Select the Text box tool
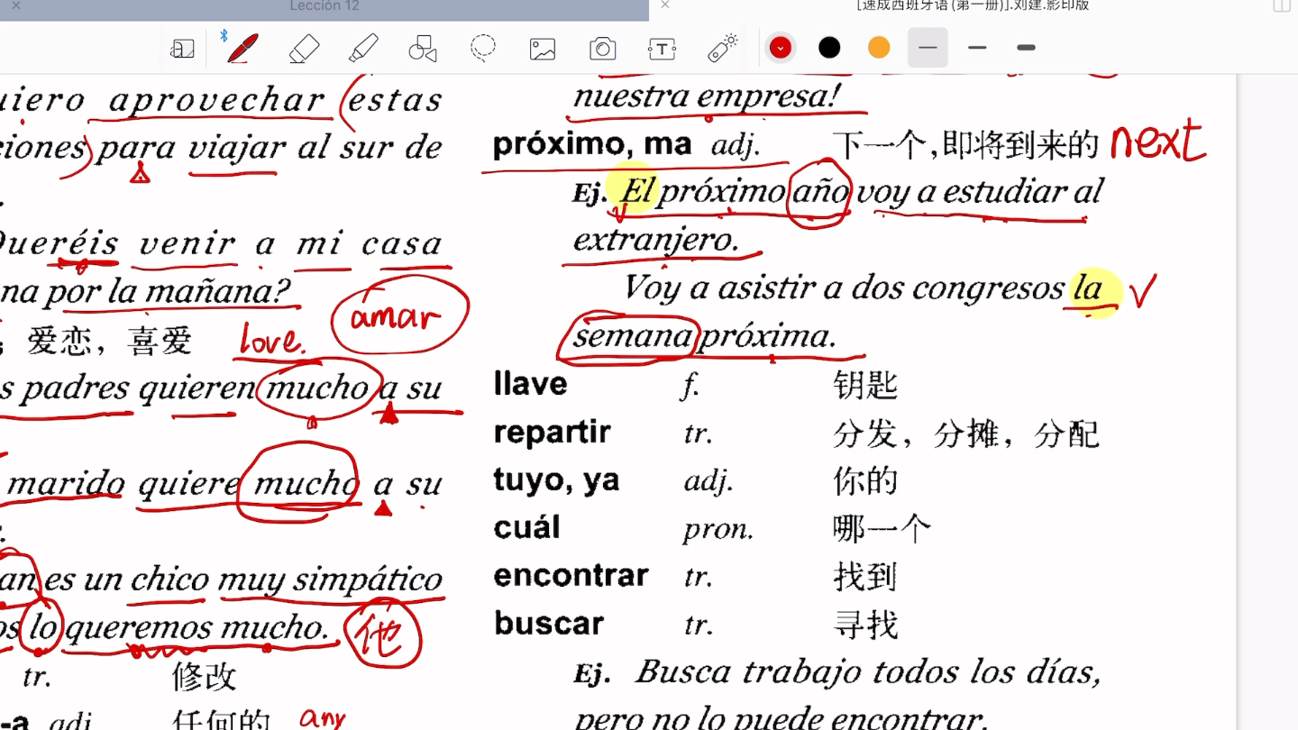 (663, 49)
